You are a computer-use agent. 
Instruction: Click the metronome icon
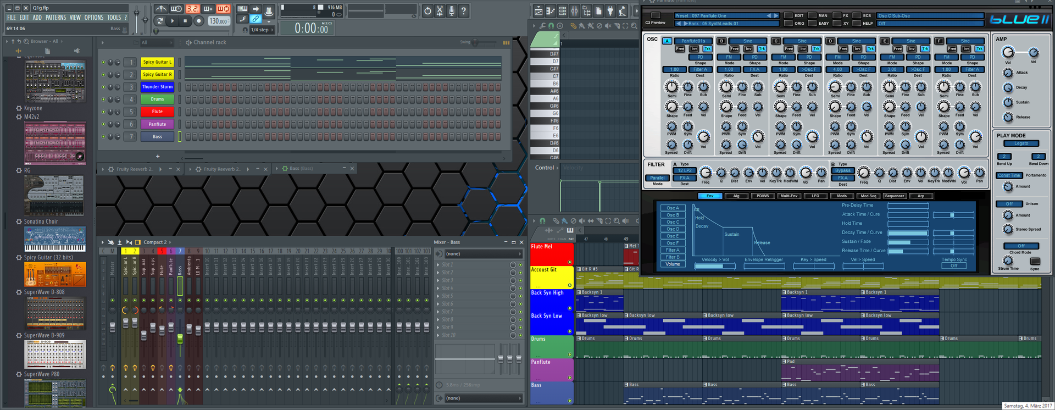coord(160,9)
